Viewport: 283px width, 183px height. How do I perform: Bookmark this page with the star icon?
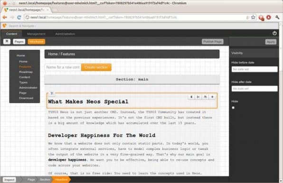click(253, 17)
